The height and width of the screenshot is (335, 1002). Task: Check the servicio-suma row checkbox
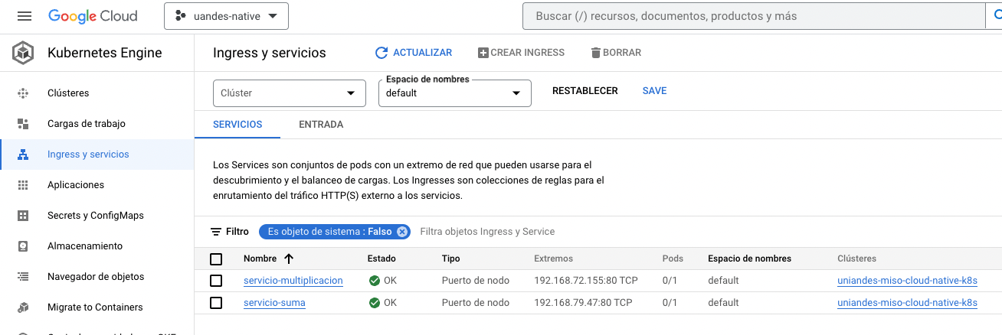pyautogui.click(x=216, y=303)
